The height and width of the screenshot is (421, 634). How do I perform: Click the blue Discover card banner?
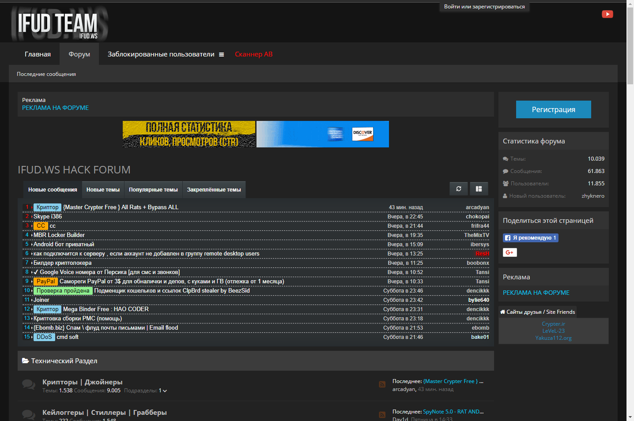[323, 134]
